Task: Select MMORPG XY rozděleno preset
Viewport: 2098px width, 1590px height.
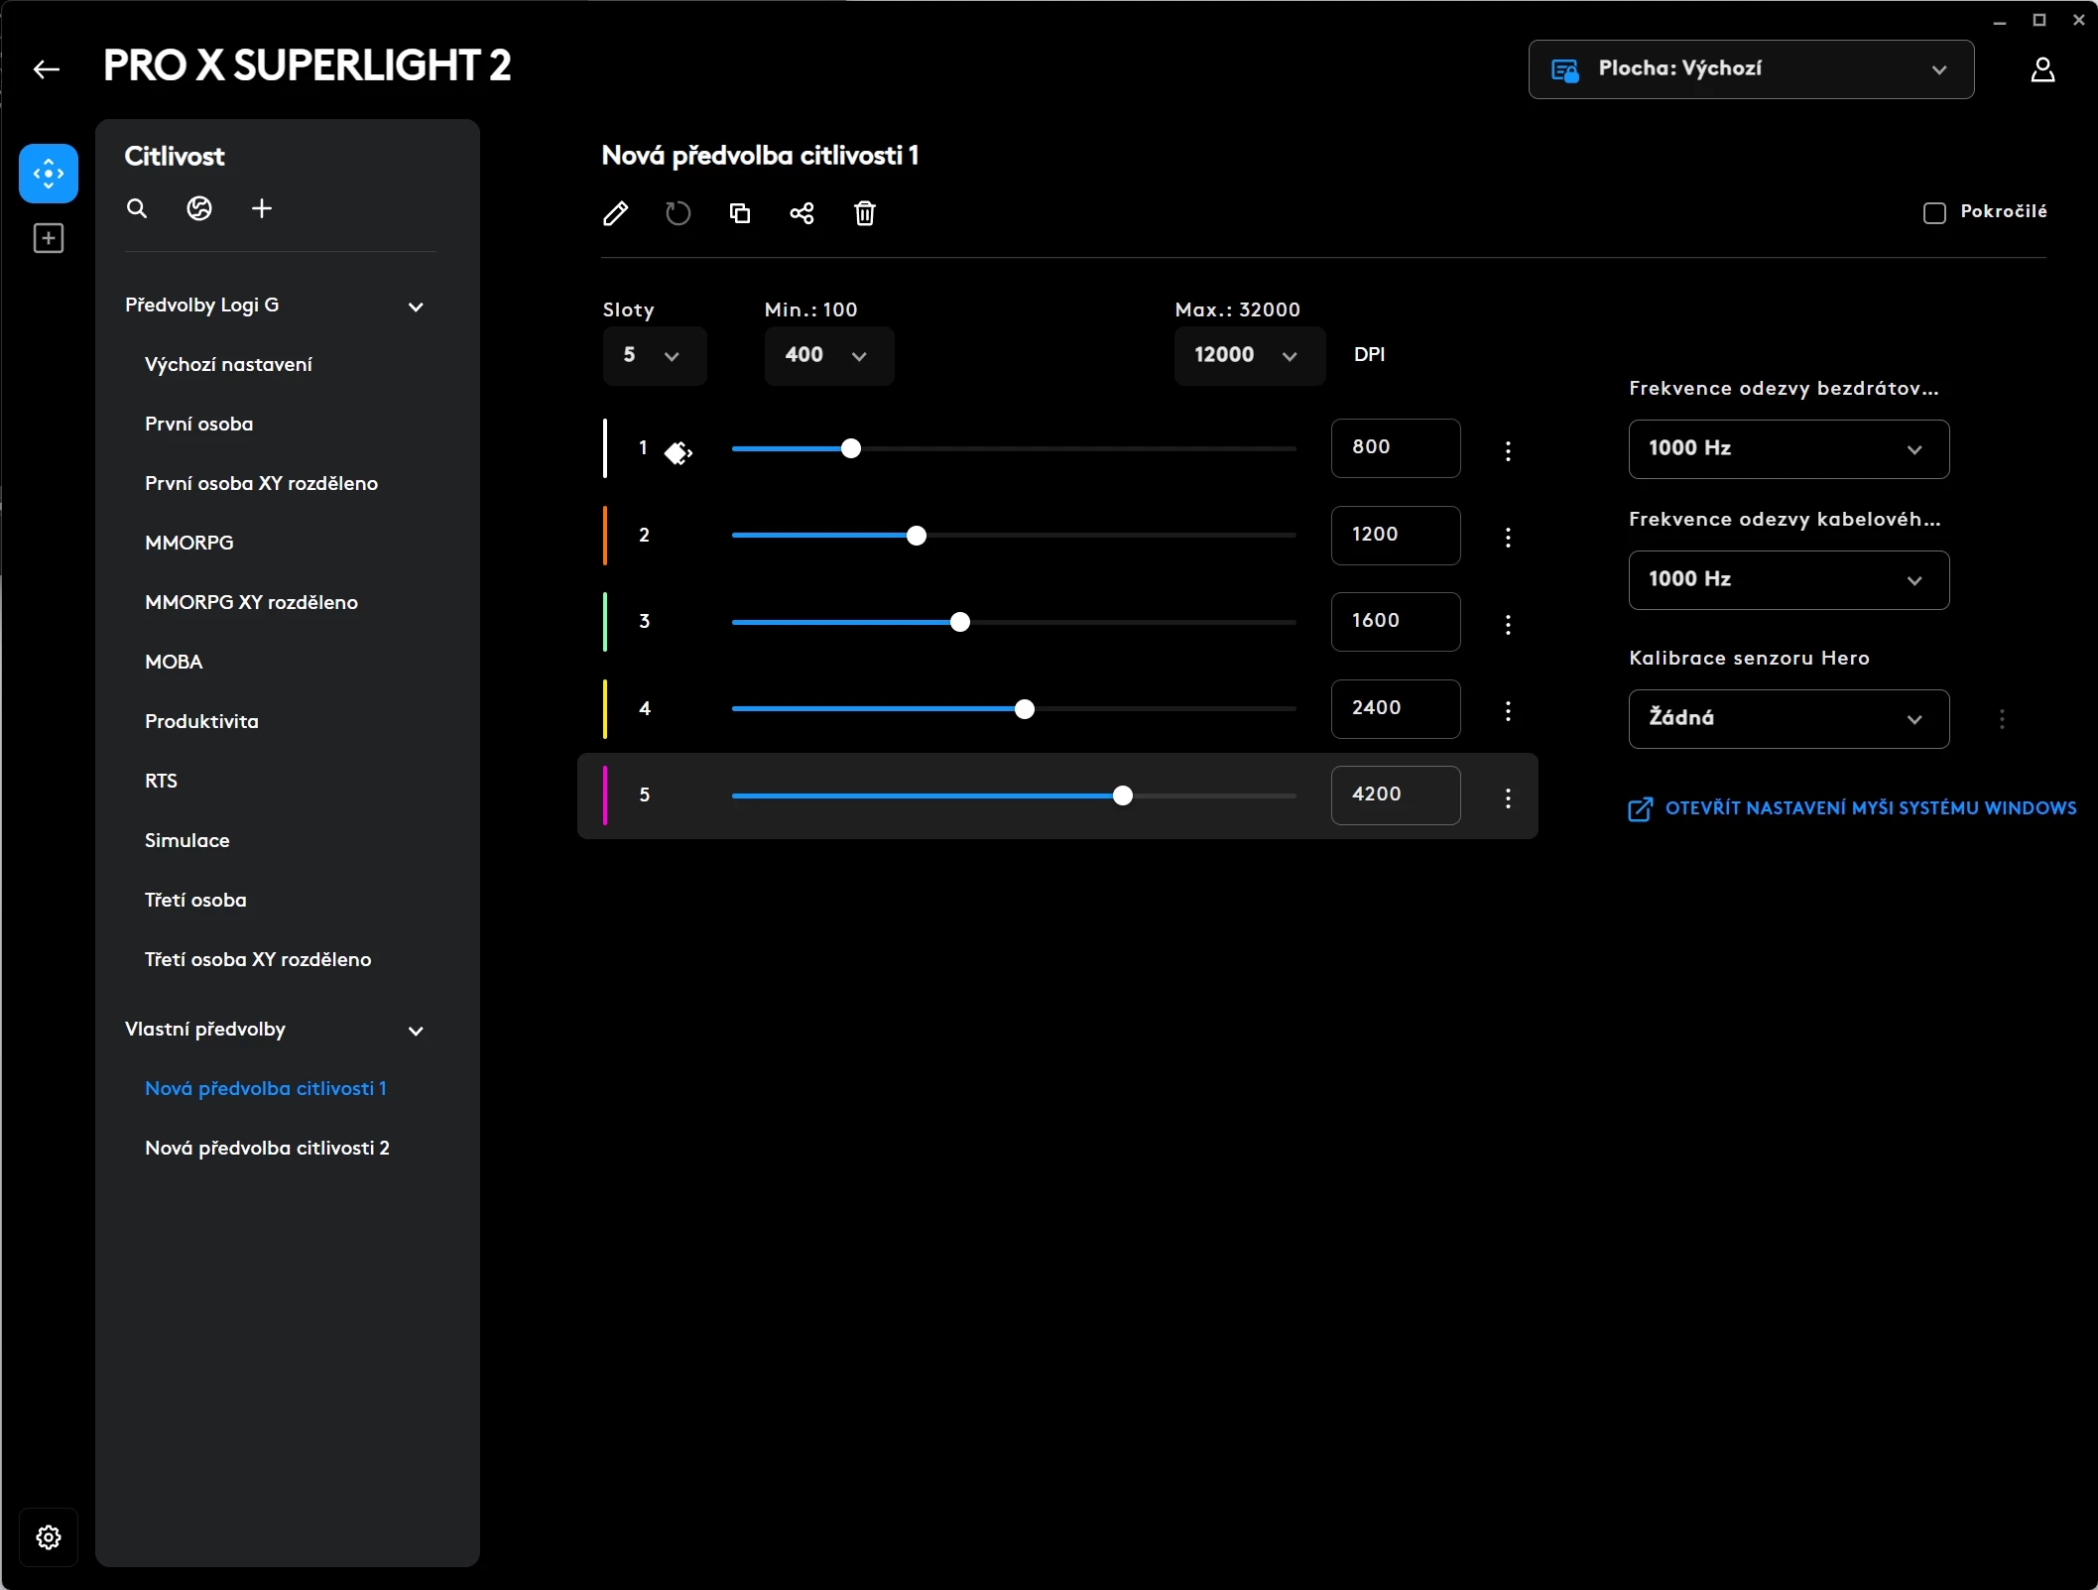Action: coord(251,603)
